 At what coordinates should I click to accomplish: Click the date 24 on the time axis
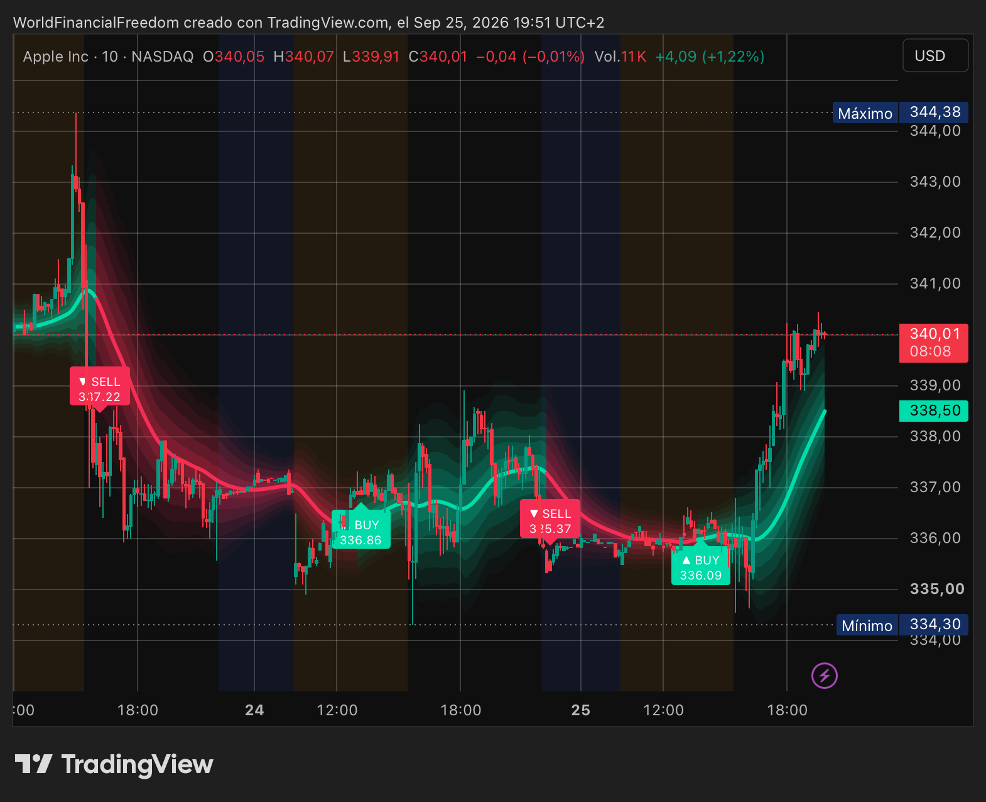254,710
